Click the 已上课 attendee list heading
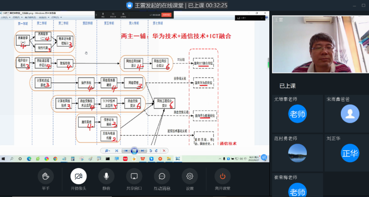Image resolution: width=369 pixels, height=197 pixels. click(x=288, y=86)
